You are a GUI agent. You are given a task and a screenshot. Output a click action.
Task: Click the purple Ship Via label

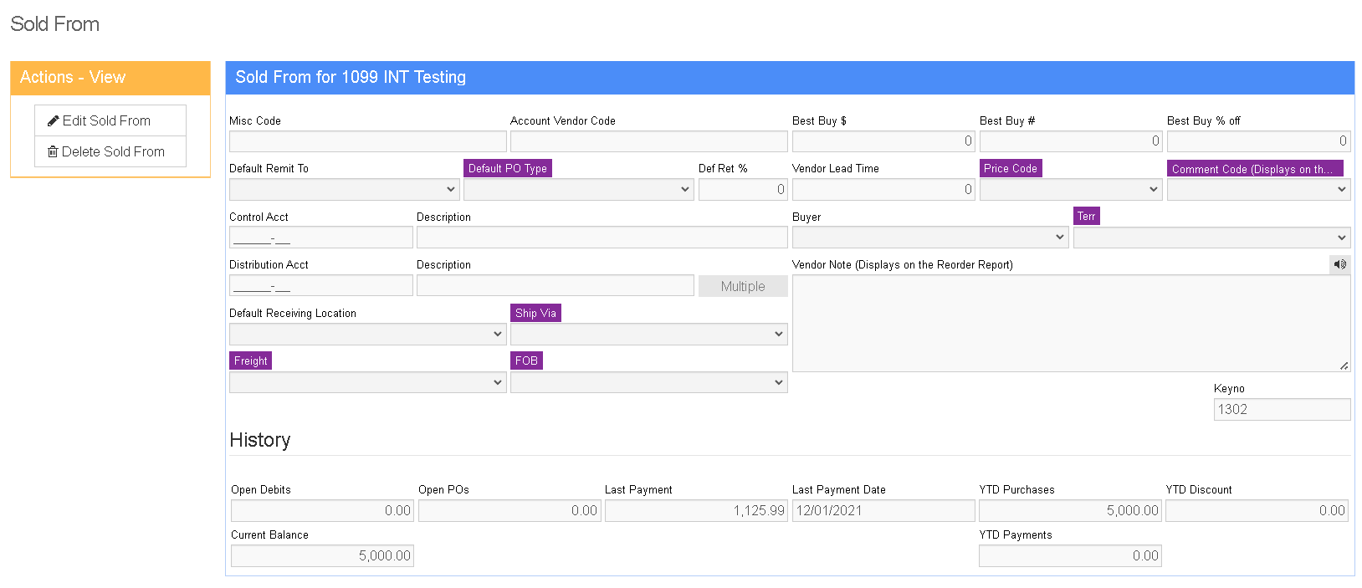[x=535, y=313]
